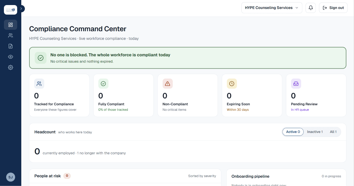Open the people icon in sidebar

coord(11,35)
